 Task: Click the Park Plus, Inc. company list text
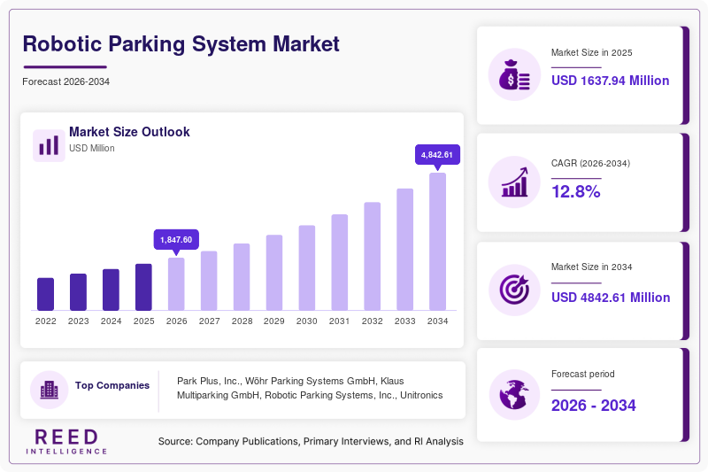pos(310,388)
